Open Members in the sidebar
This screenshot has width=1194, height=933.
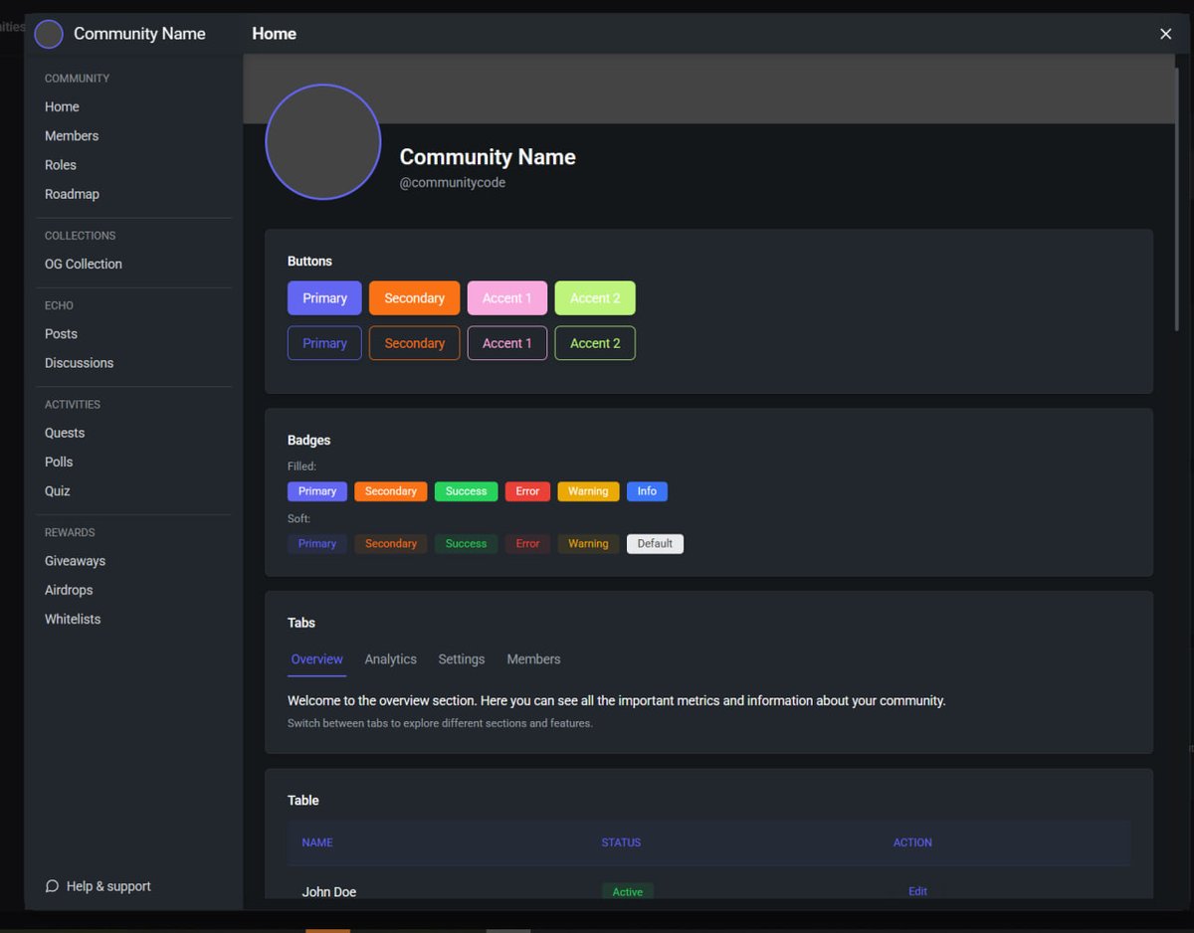pos(72,135)
